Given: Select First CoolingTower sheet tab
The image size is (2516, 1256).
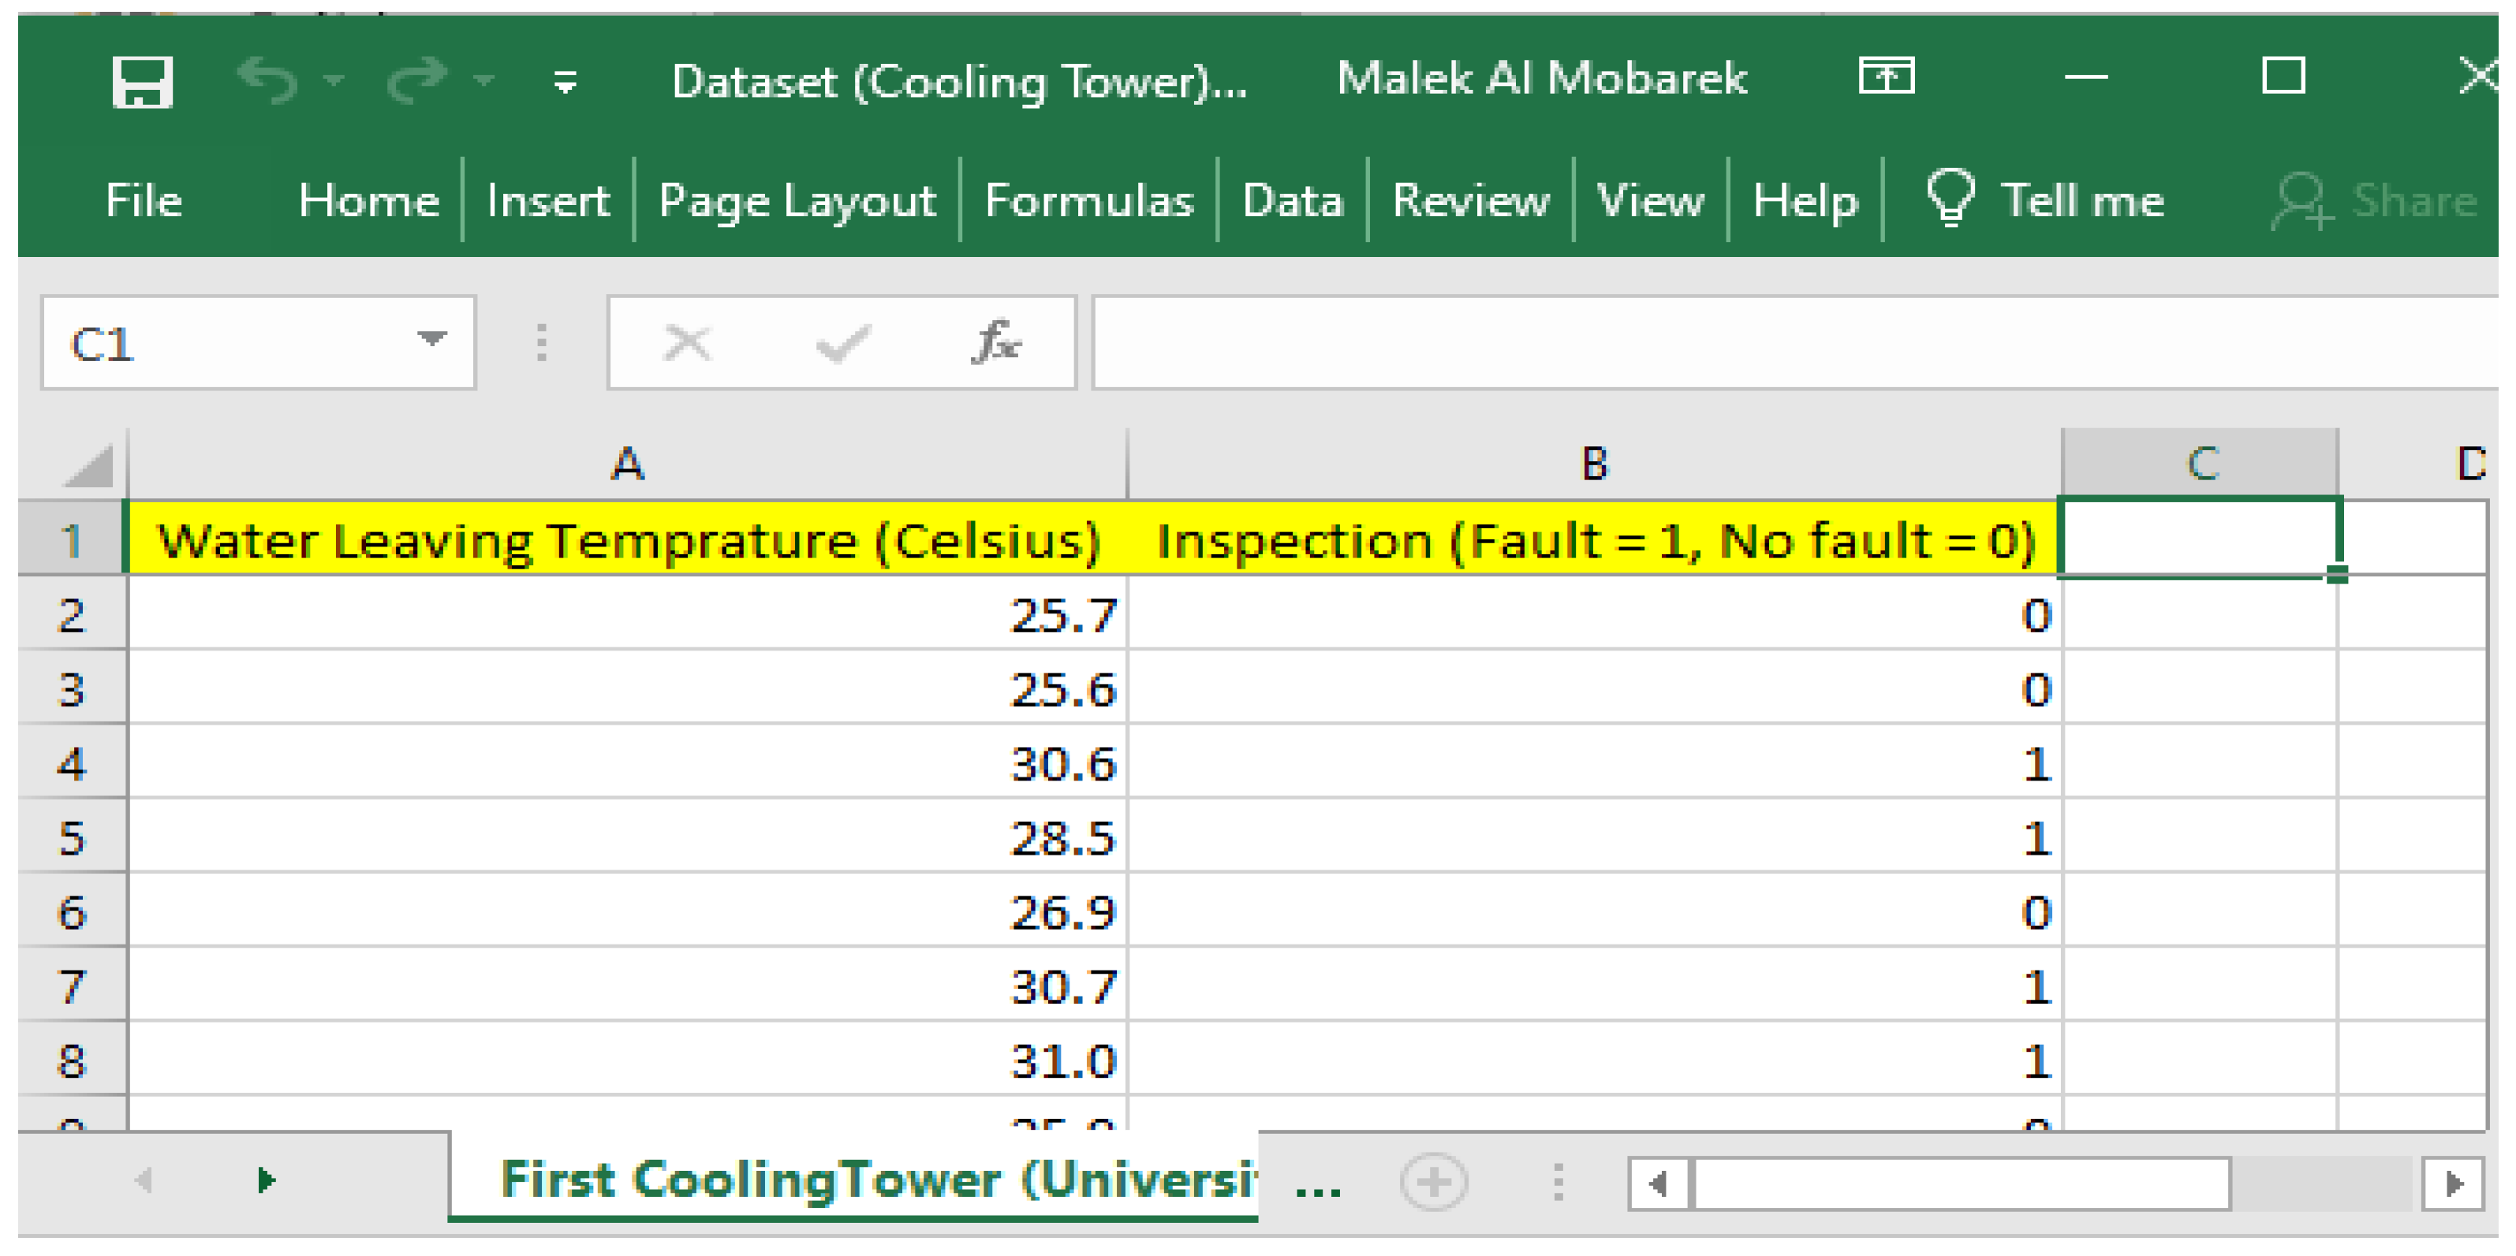Looking at the screenshot, I should [x=877, y=1180].
